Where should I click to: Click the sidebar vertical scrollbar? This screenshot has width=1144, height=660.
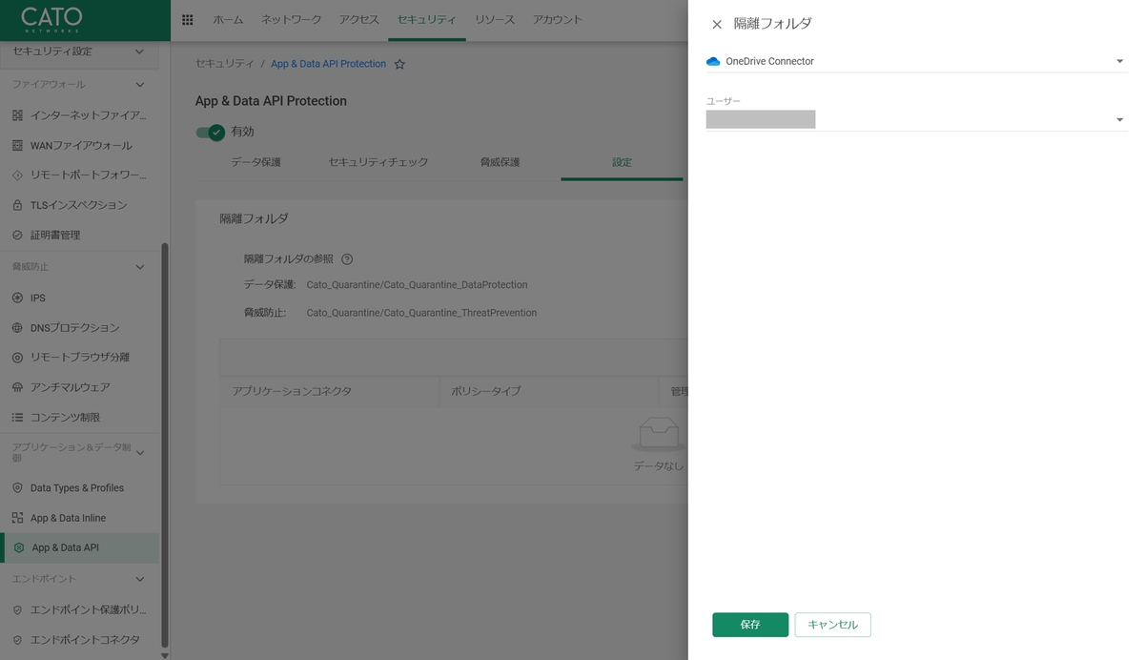pyautogui.click(x=165, y=444)
